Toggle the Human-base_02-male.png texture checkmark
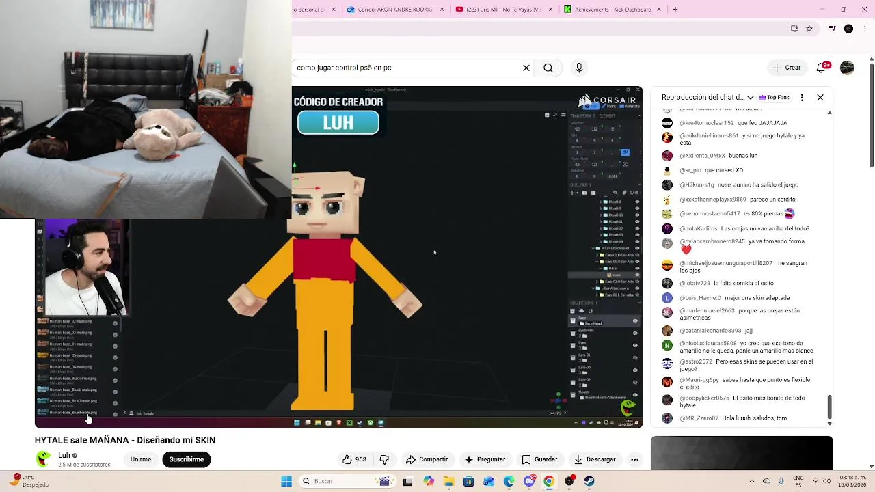 coord(115,323)
